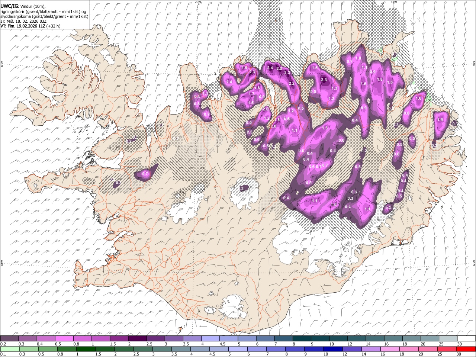This screenshot has width=476, height=357.
Task: Click the 2.5 precipitation value on the map
Action: [x=279, y=69]
